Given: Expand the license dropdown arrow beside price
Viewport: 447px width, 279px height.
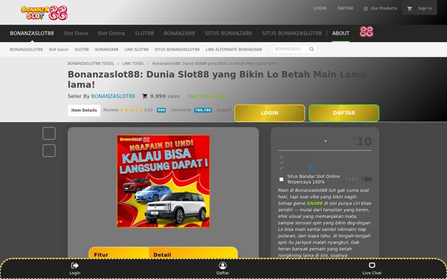Looking at the screenshot, I should point(325,141).
